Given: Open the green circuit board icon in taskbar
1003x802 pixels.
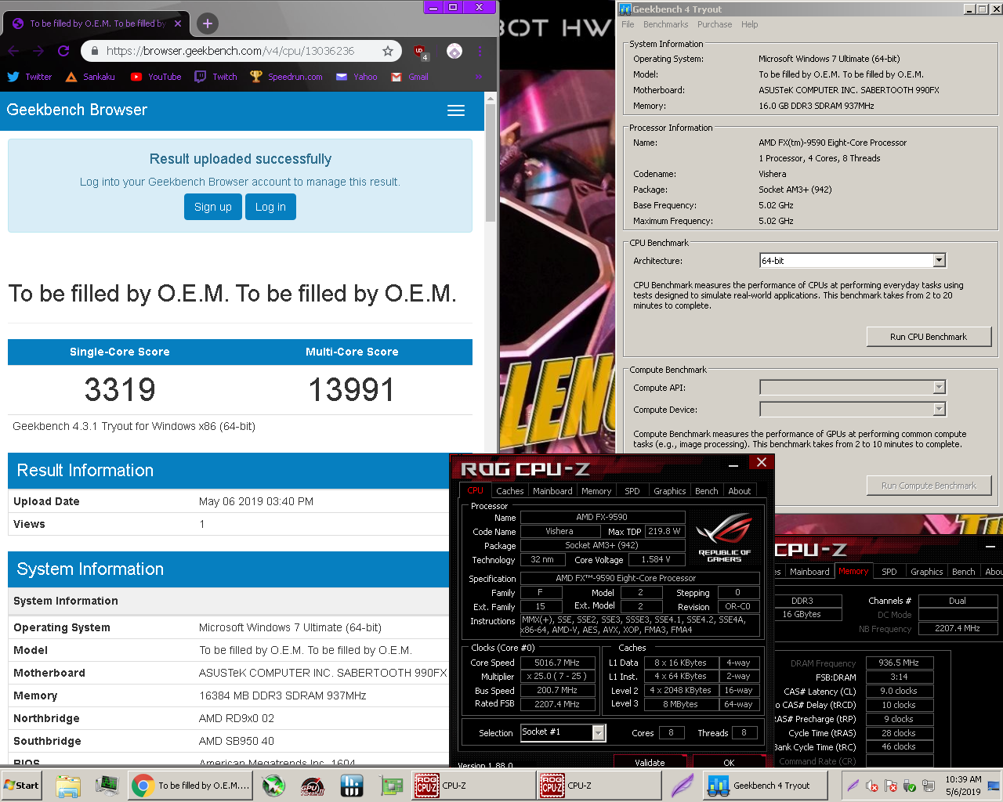Looking at the screenshot, I should 391,786.
